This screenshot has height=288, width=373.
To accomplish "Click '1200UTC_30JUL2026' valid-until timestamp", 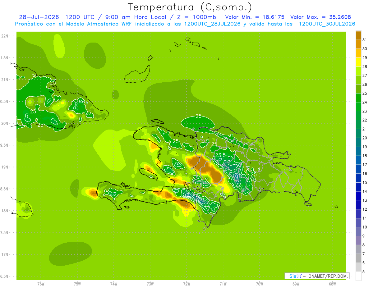I will pos(327,24).
